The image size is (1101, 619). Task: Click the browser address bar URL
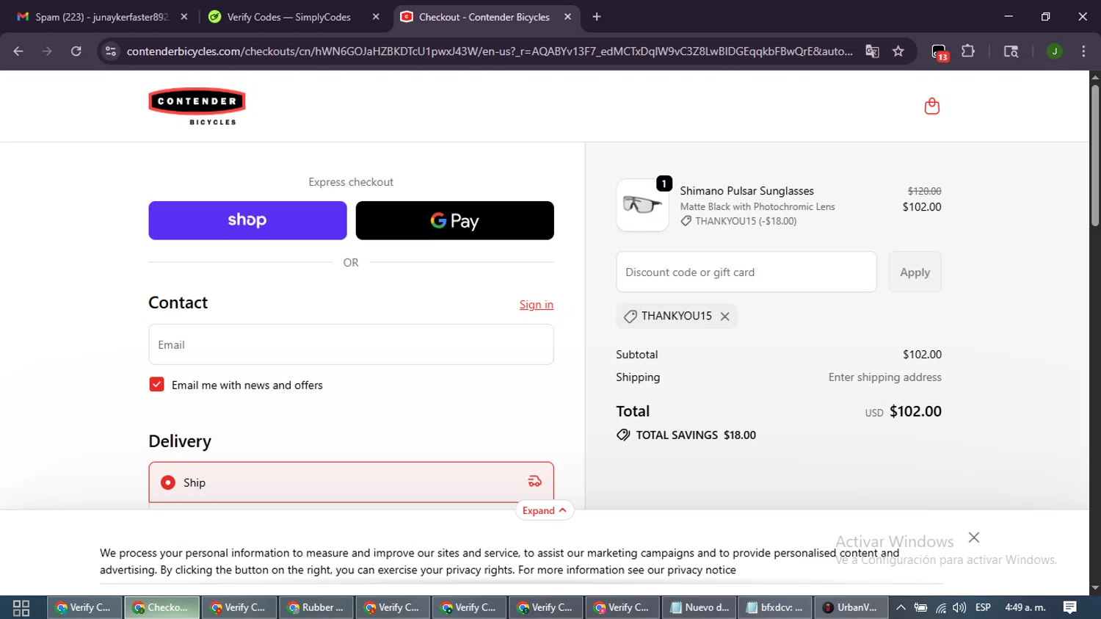(x=490, y=51)
